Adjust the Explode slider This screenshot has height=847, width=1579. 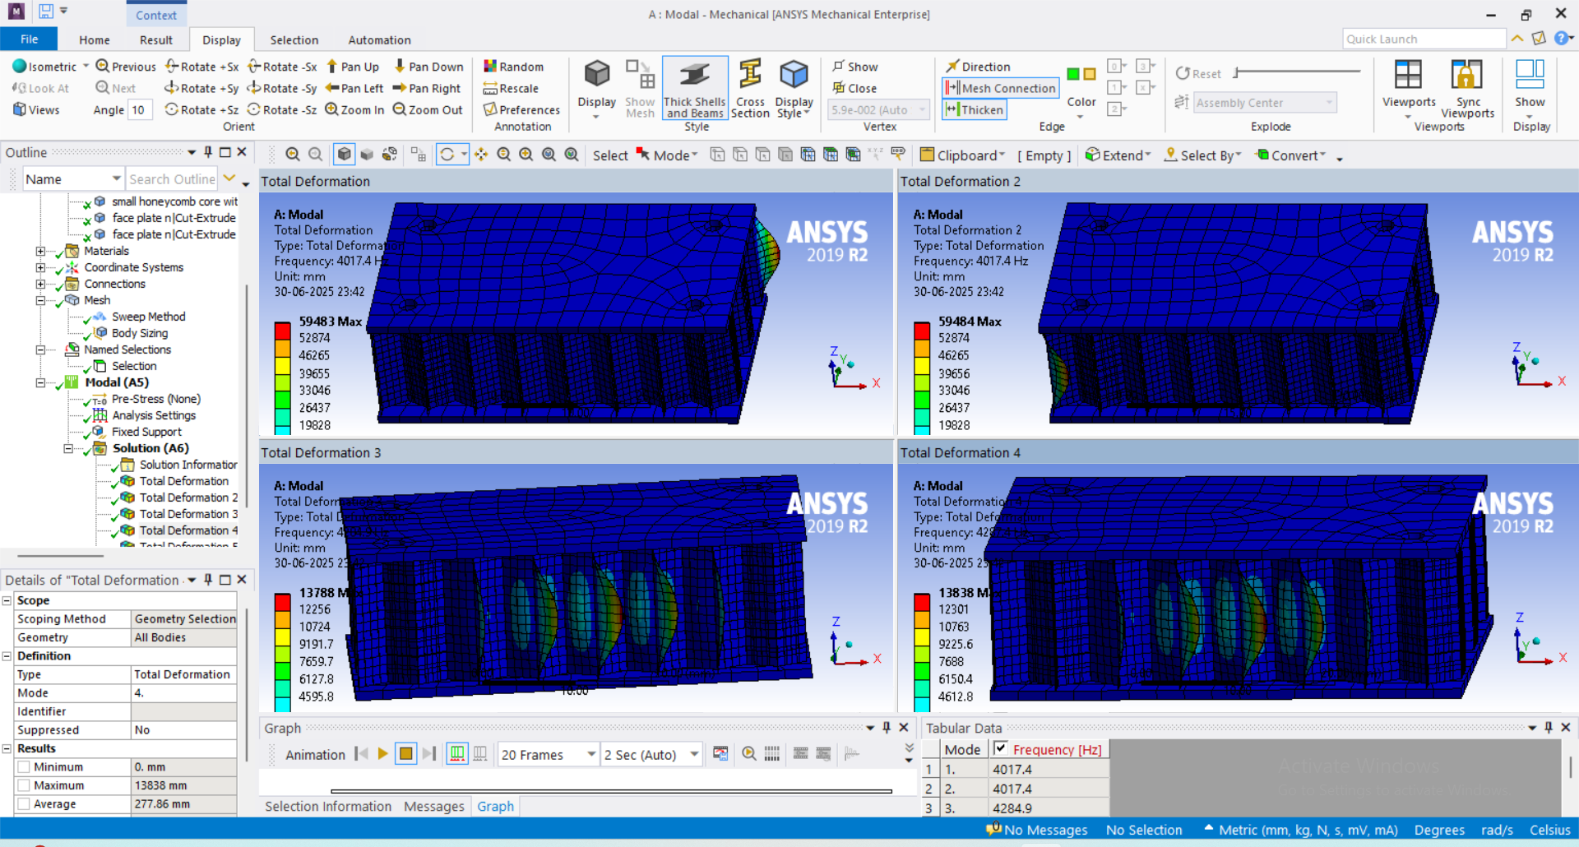click(1237, 73)
